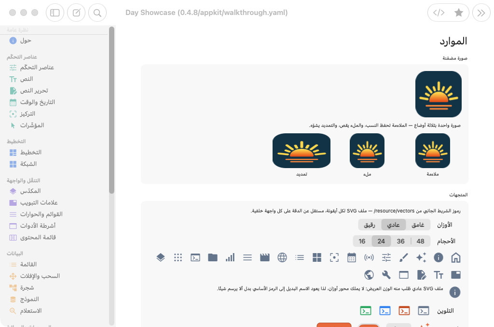Screen dimensions: 494x327
Task: Open علامات التبويب sidebar item
Action: point(54,202)
